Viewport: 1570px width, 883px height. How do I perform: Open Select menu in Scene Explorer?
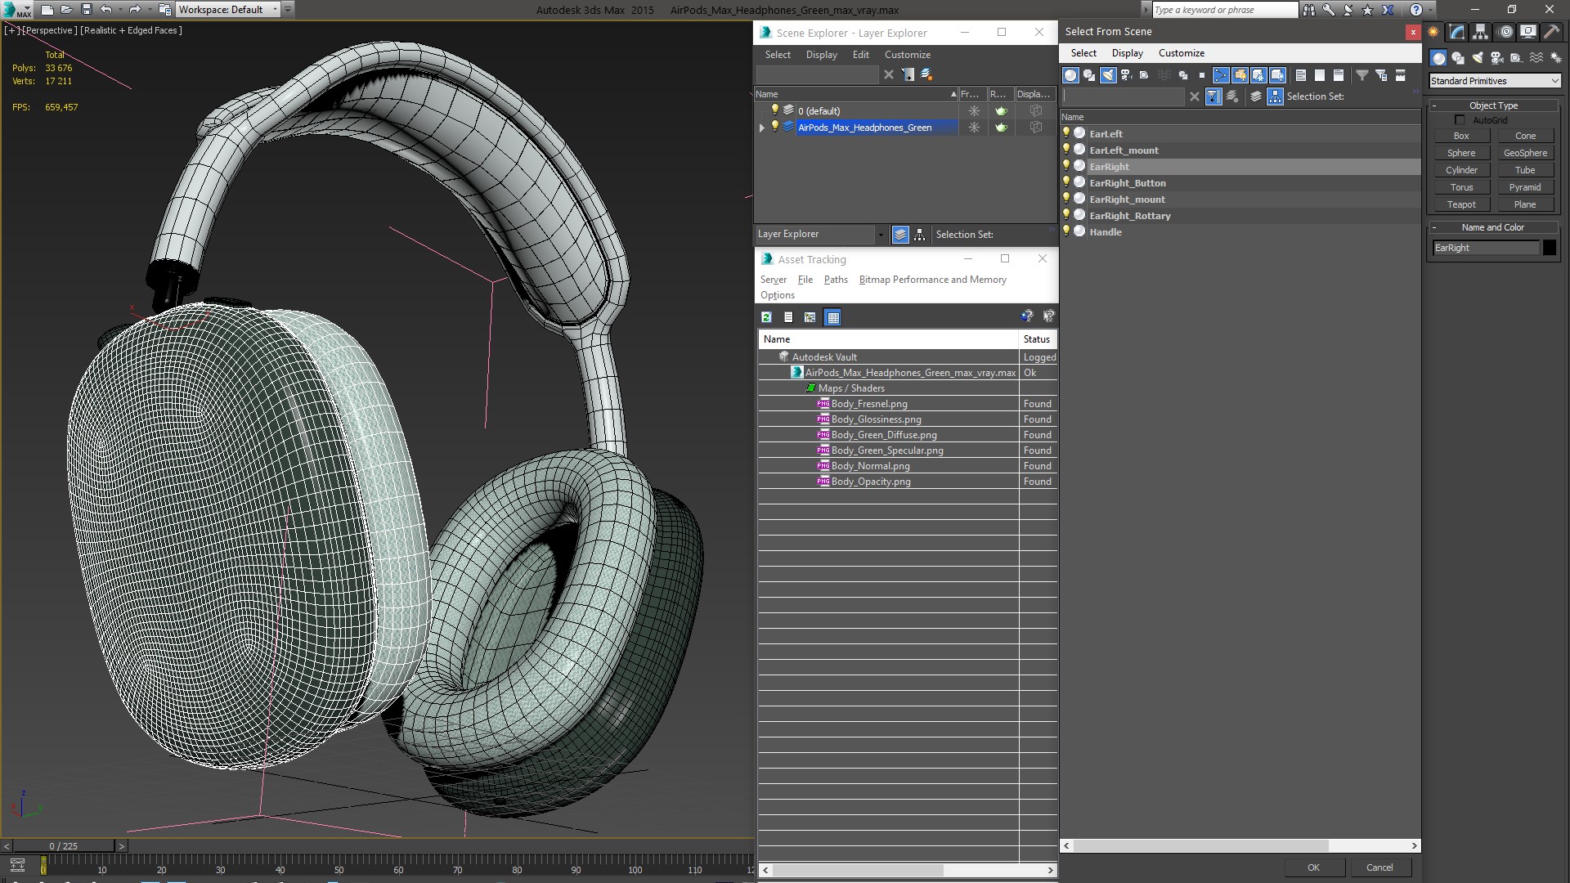(778, 55)
